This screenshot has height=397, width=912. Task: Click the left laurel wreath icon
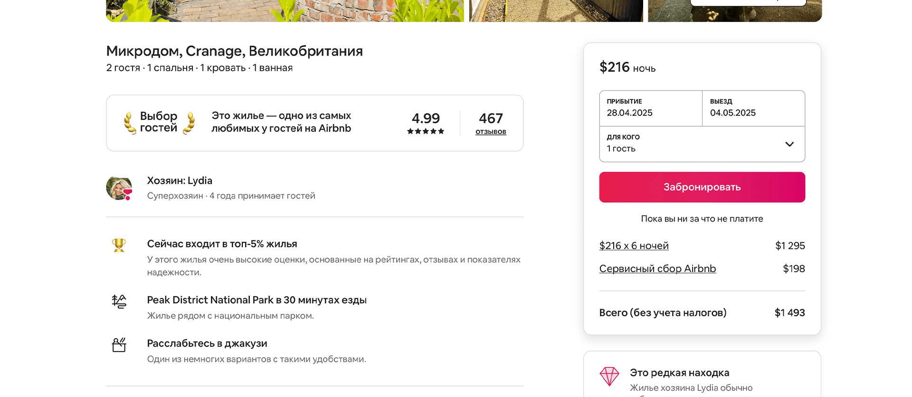(129, 123)
